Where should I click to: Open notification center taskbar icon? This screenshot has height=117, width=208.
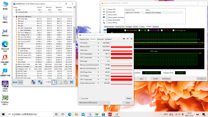coord(204,114)
